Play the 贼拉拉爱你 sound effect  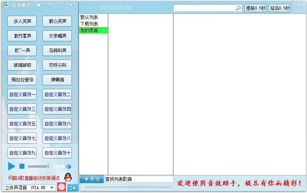click(22, 80)
